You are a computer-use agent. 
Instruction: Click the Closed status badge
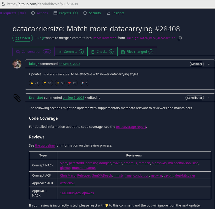coord(23,38)
